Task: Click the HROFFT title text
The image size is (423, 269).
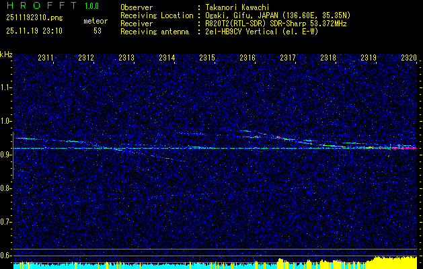Action: [42, 5]
